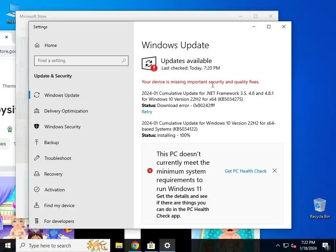Select Windows Update in sidebar
This screenshot has width=336, height=252.
tap(81, 95)
